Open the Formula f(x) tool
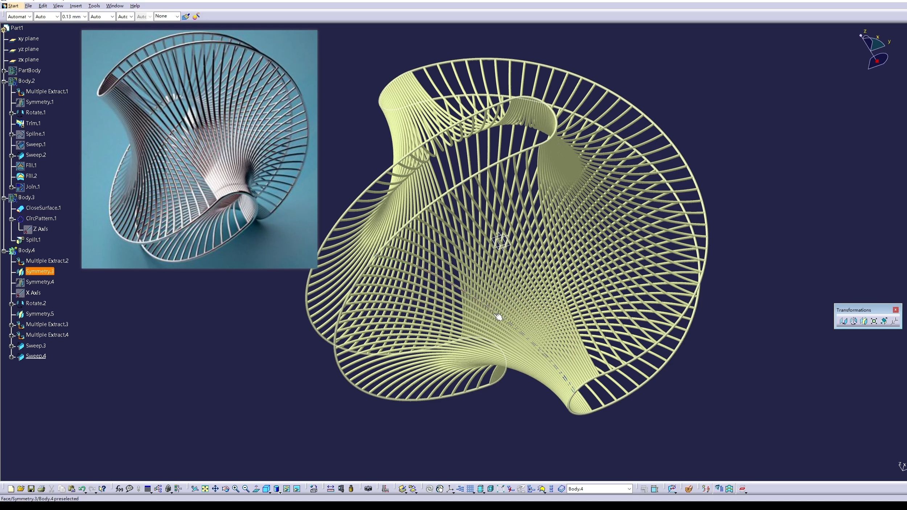The width and height of the screenshot is (907, 510). 119,489
